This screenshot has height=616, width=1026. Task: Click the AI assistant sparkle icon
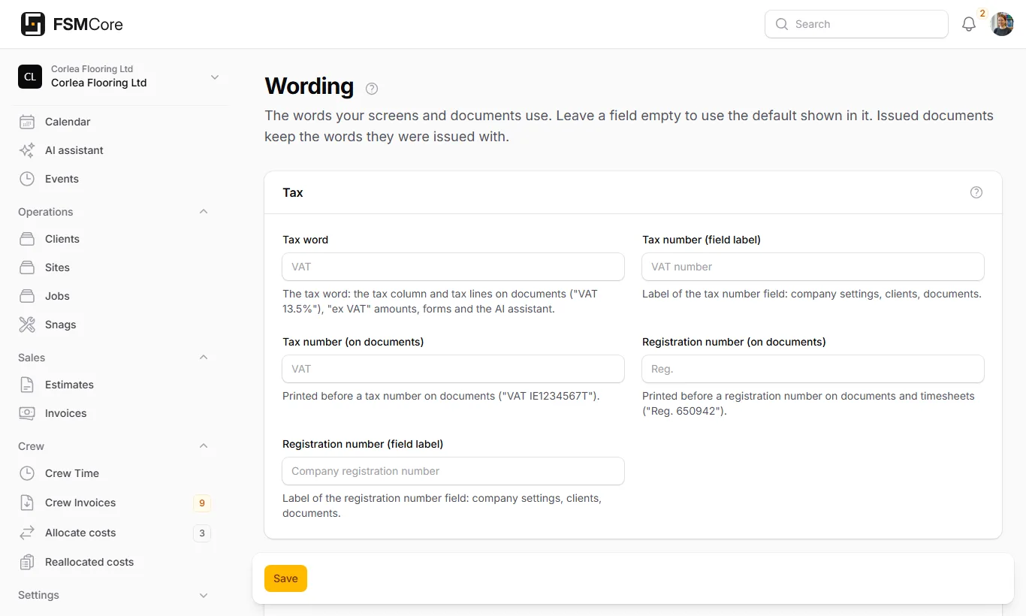click(x=27, y=150)
